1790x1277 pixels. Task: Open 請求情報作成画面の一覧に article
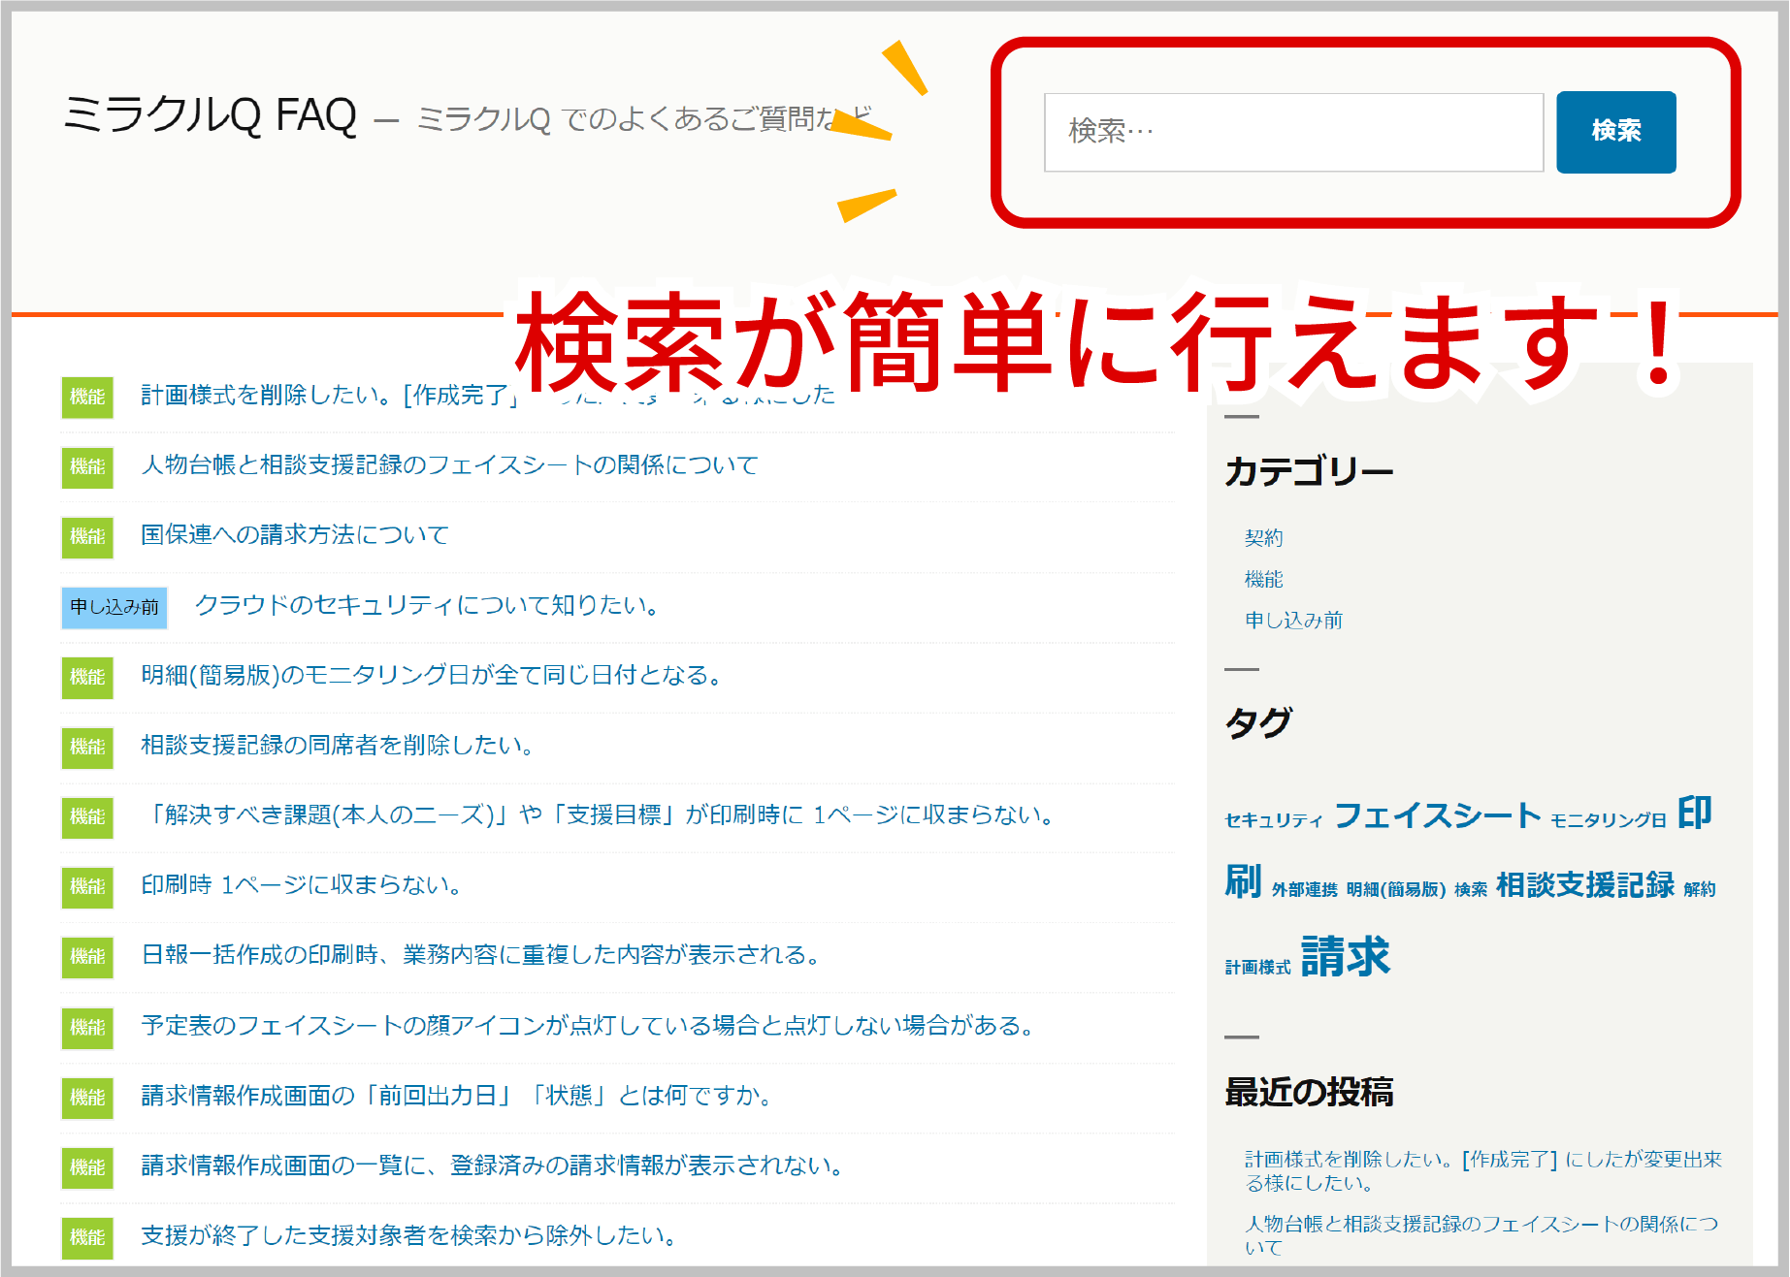492,1165
